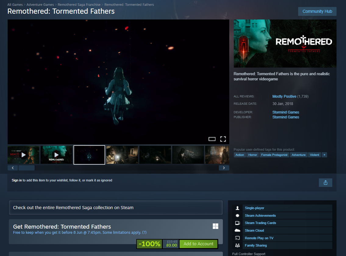Open the share button icon
The height and width of the screenshot is (256, 346).
coord(325,183)
